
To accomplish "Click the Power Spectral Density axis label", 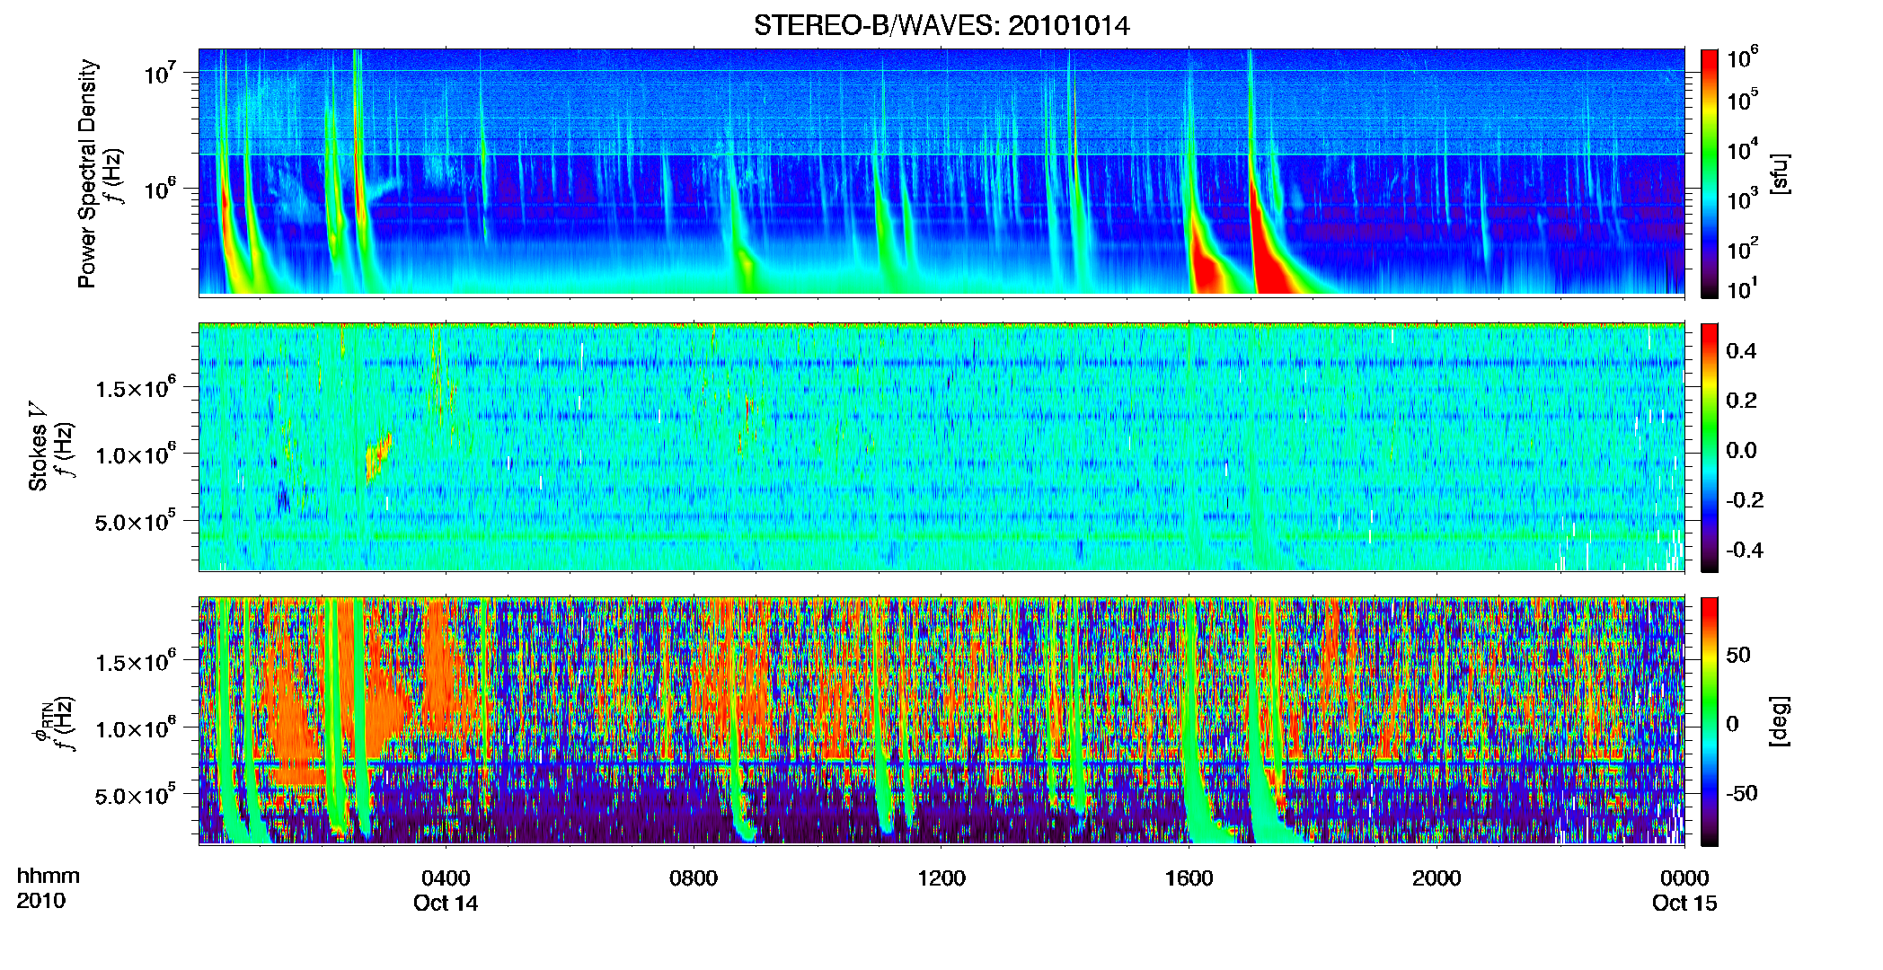I will pos(87,173).
